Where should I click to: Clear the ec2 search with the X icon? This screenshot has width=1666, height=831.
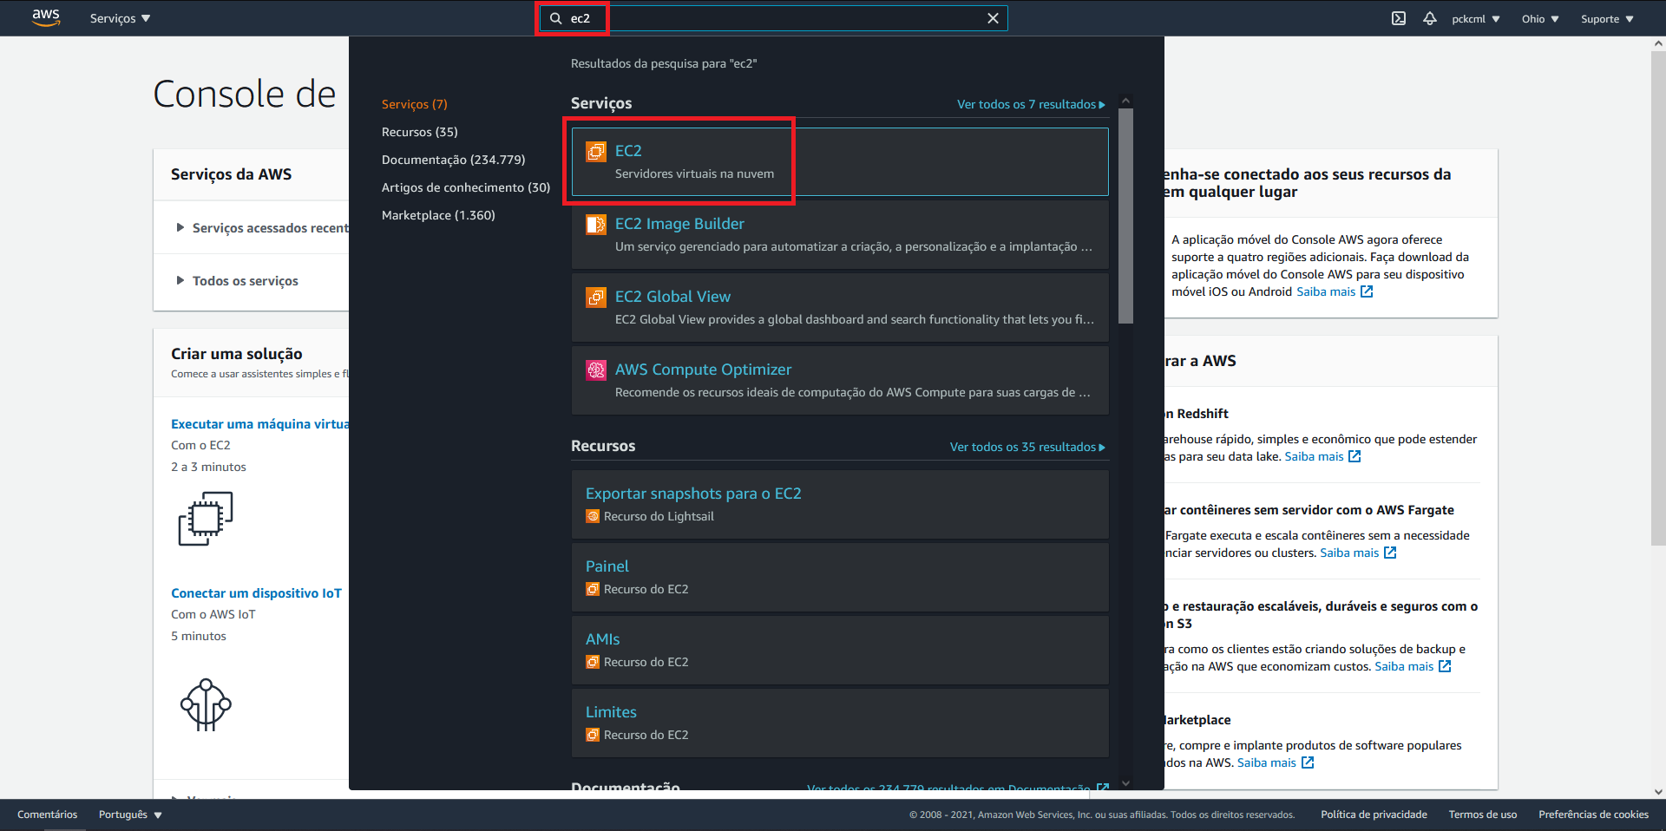pos(993,17)
